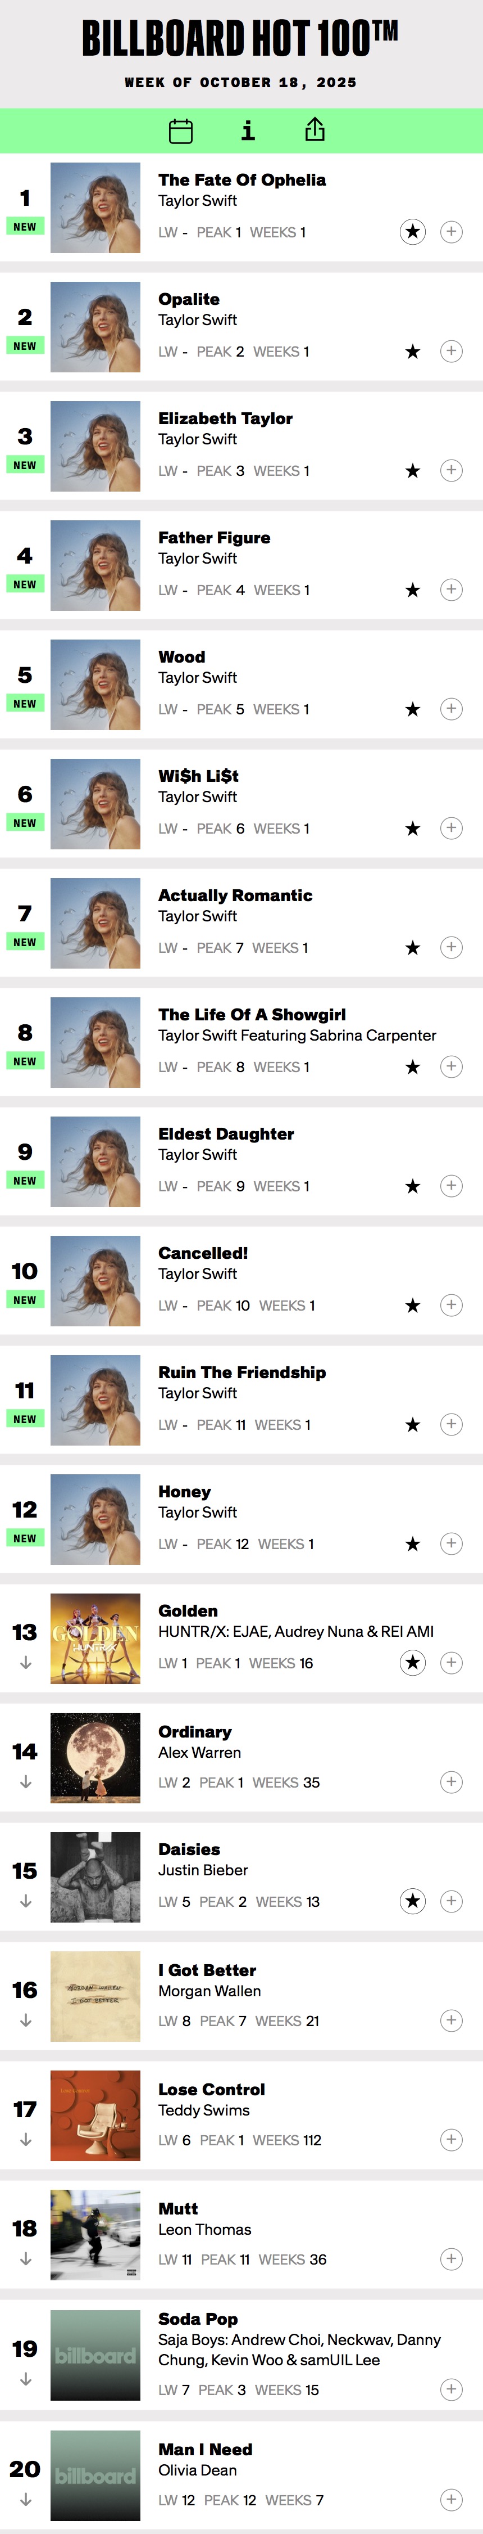Click the circled star for Daisies
483x2534 pixels.
pos(412,1901)
